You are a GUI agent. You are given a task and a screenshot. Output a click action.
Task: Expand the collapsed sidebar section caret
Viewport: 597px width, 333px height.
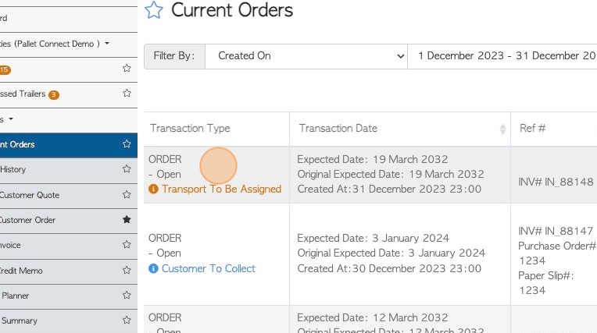coord(11,119)
